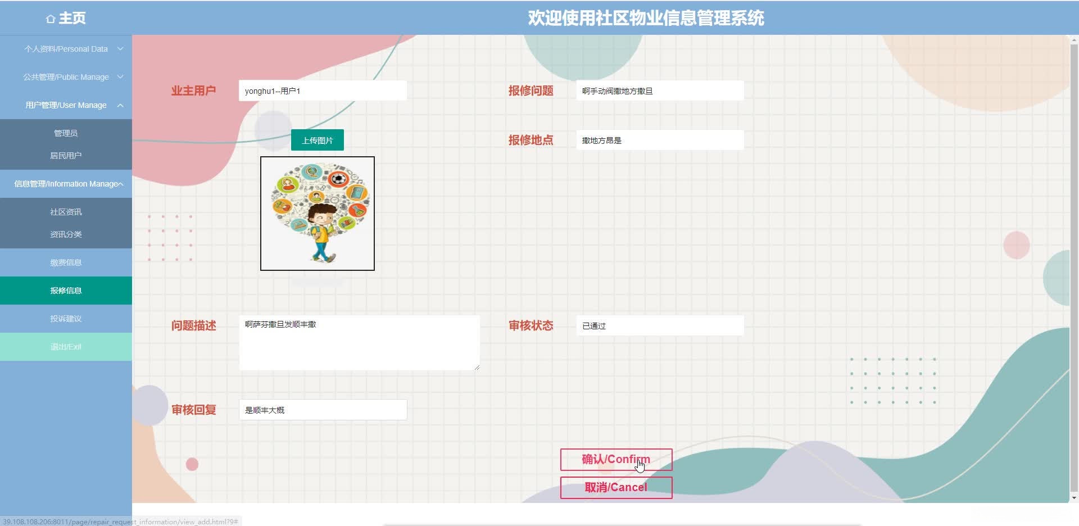The width and height of the screenshot is (1079, 526).
Task: Click the 上传图片 upload button
Action: click(317, 140)
